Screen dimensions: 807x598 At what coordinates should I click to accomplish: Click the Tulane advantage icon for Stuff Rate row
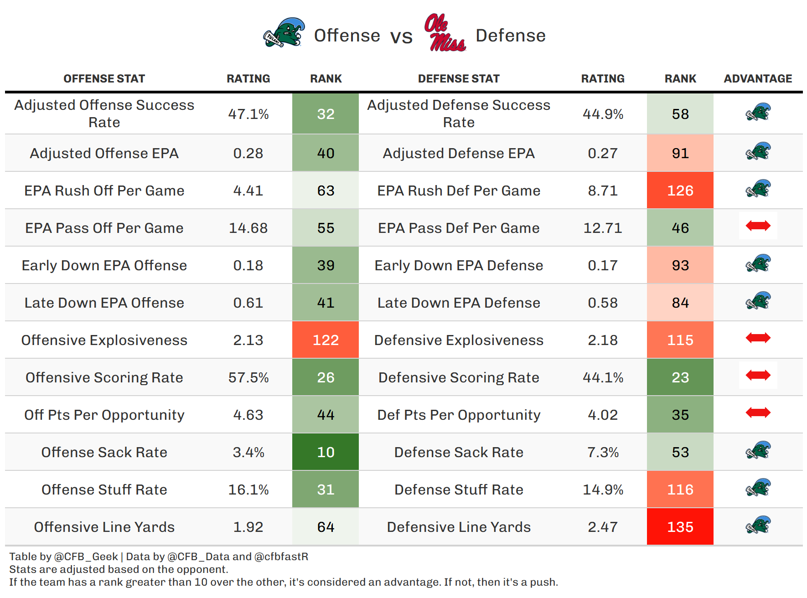pyautogui.click(x=758, y=488)
